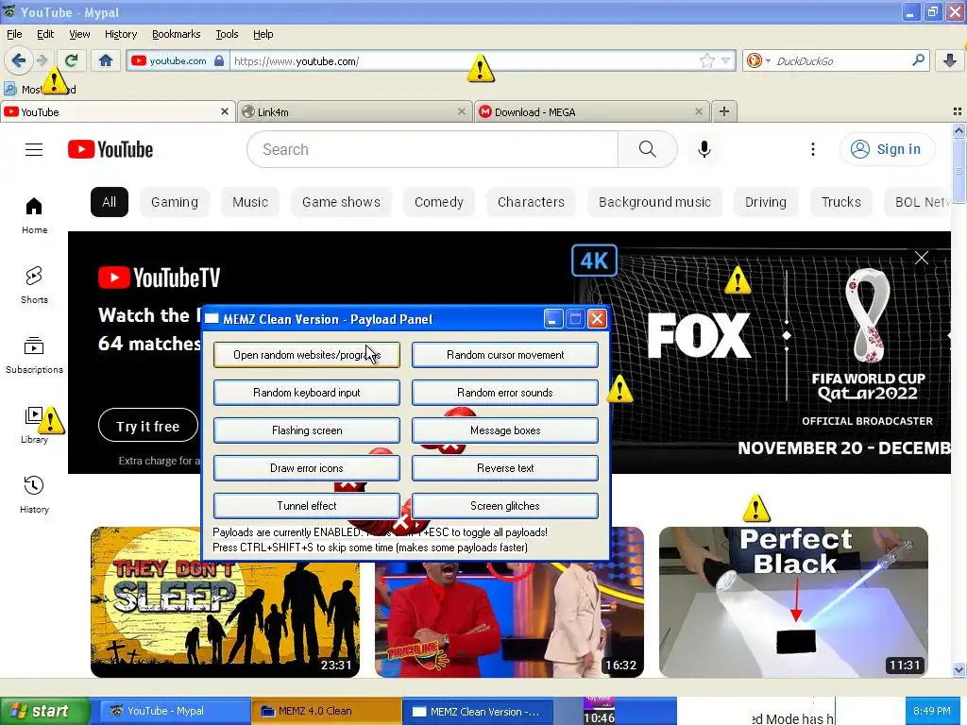This screenshot has width=967, height=725.
Task: Select the All category chip
Action: [x=110, y=202]
